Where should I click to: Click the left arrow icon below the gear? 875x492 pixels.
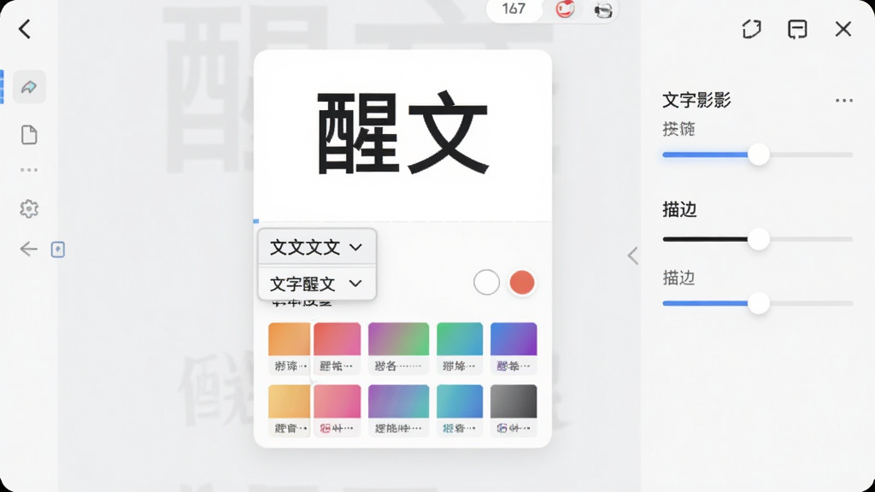coord(28,249)
